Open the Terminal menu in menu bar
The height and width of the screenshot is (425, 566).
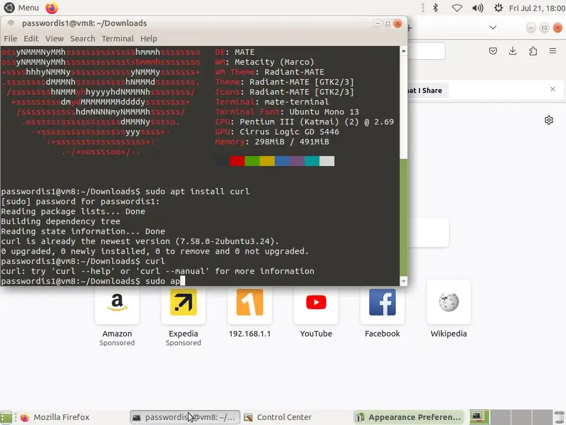pyautogui.click(x=118, y=38)
